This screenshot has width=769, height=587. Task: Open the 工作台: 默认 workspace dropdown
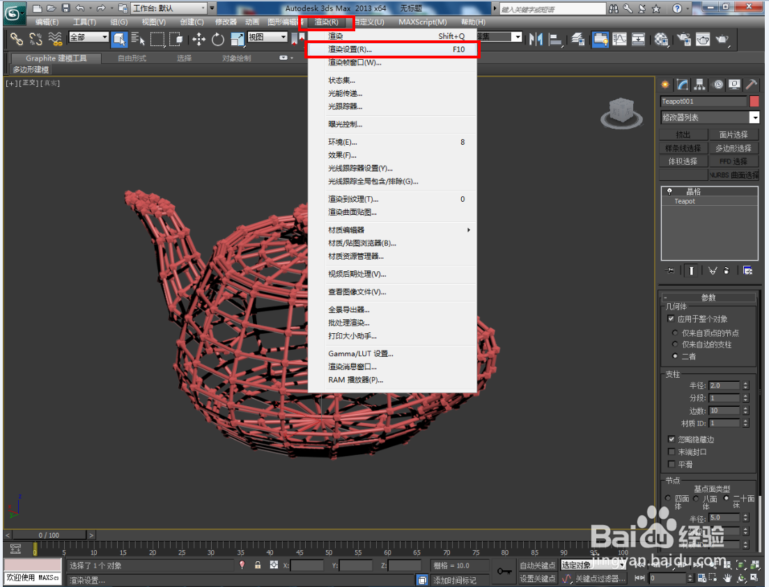pyautogui.click(x=170, y=8)
